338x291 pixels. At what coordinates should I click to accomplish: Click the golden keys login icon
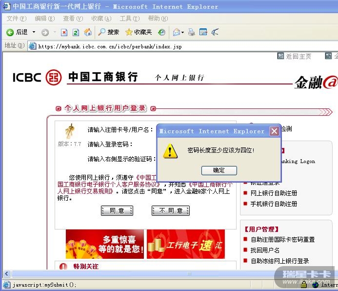pos(70,131)
